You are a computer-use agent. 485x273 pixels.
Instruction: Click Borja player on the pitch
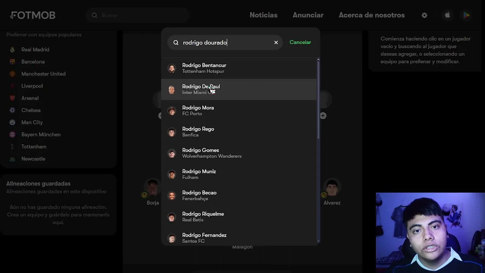pyautogui.click(x=153, y=193)
